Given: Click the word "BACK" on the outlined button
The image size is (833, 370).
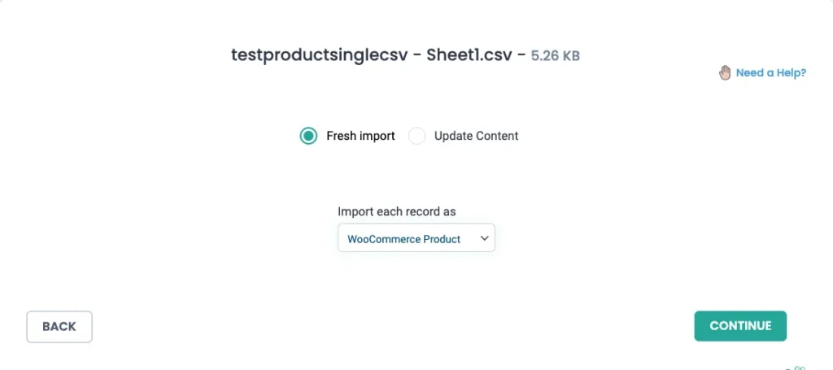Looking at the screenshot, I should (59, 327).
